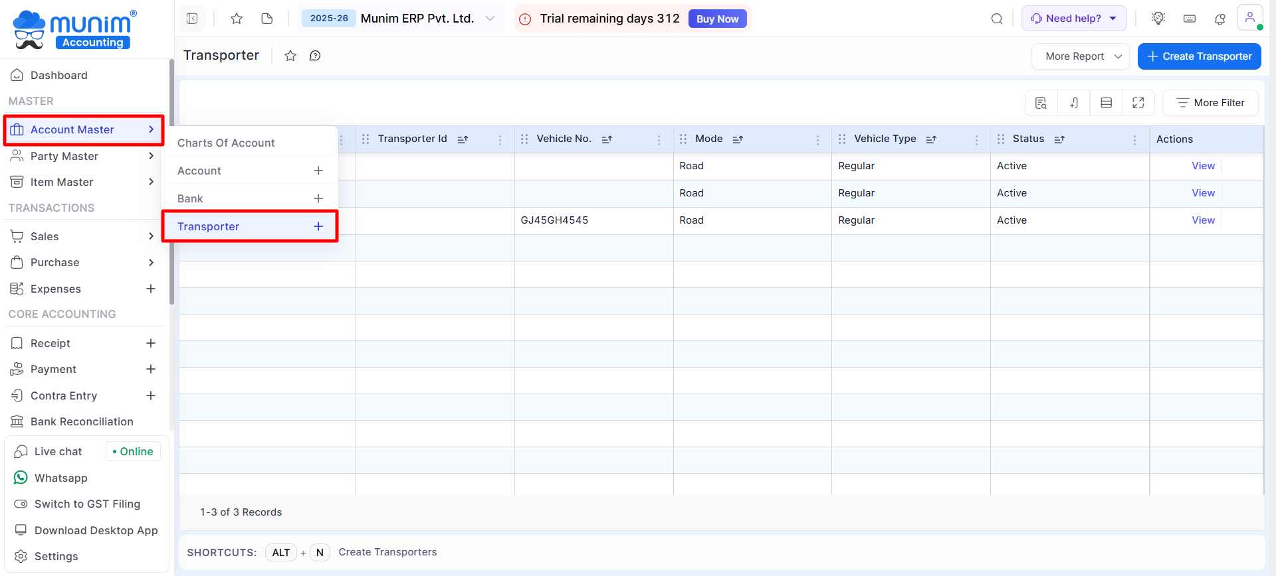The height and width of the screenshot is (576, 1276).
Task: Open the More Filter button
Action: tap(1210, 103)
